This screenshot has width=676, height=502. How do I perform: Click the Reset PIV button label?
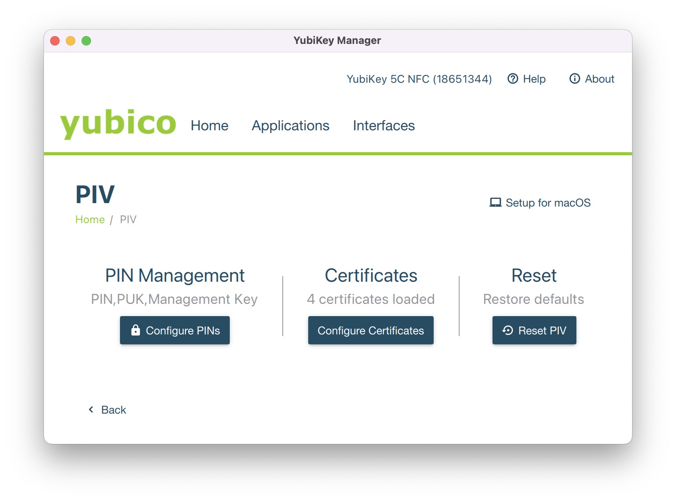(x=542, y=331)
